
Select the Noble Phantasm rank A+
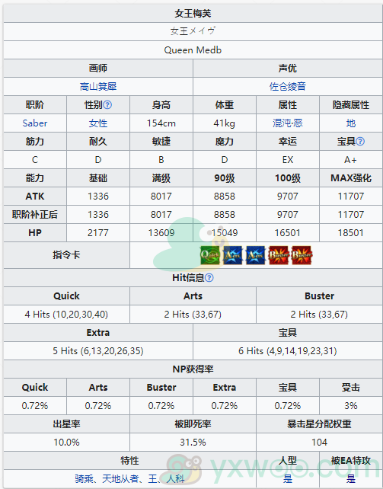click(x=350, y=160)
